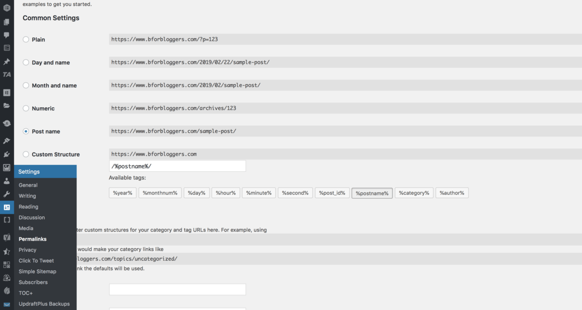Select the Plain permalink radio button
Image resolution: width=582 pixels, height=310 pixels.
click(26, 39)
